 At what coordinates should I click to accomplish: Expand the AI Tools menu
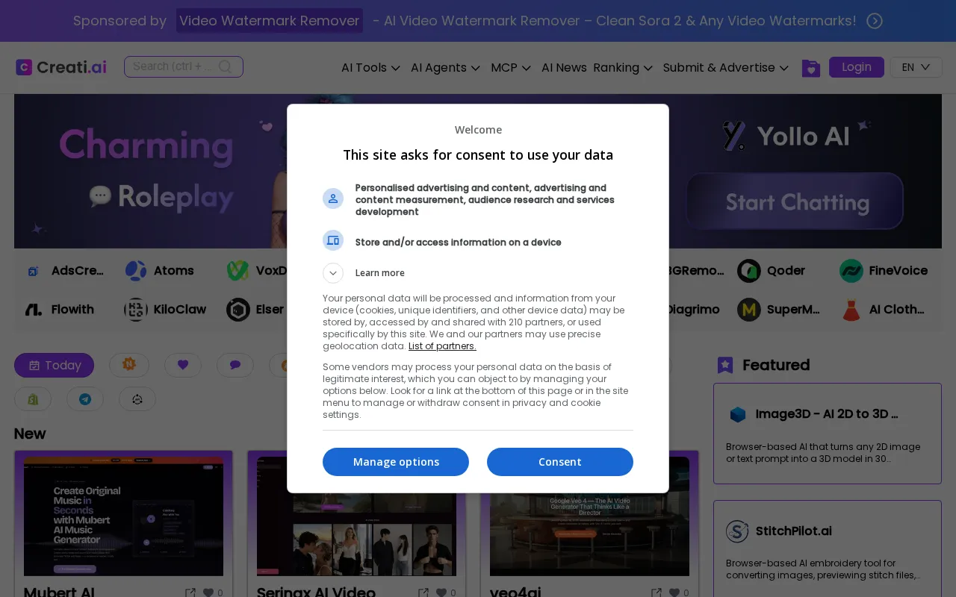coord(370,68)
